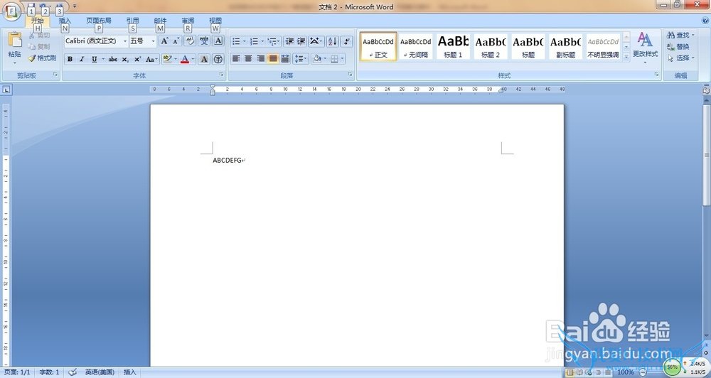This screenshot has height=378, width=711.
Task: Pick the red font color button
Action: coord(185,60)
